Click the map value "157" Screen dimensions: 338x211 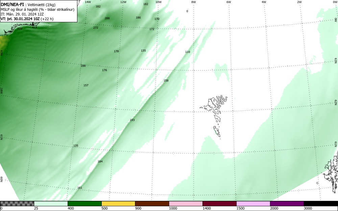86,86
